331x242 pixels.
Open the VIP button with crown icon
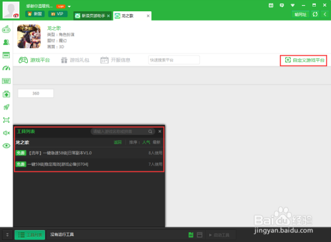point(58,14)
